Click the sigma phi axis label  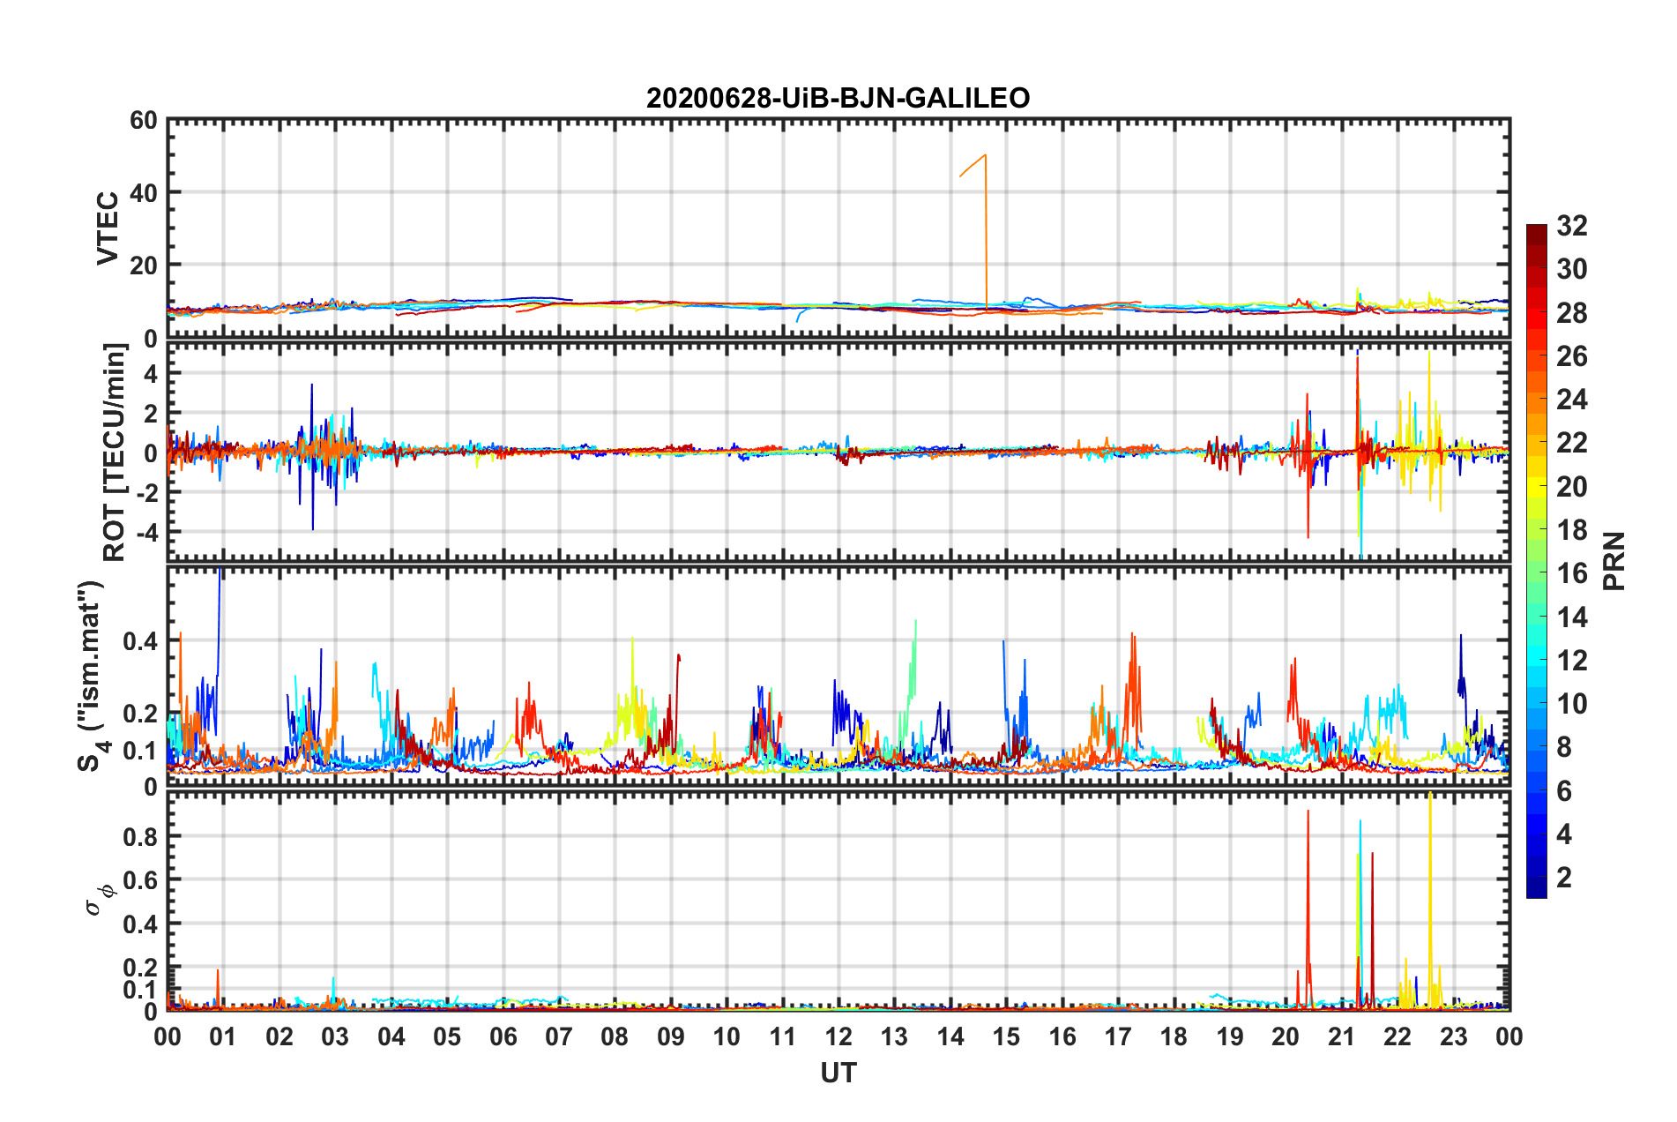pos(99,898)
